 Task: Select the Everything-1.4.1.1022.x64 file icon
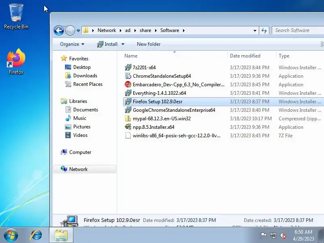(128, 93)
